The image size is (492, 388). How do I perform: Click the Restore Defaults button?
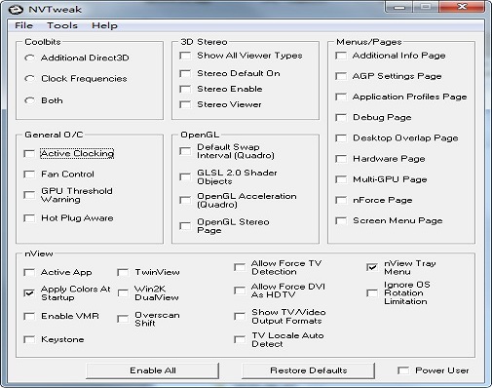tap(308, 370)
